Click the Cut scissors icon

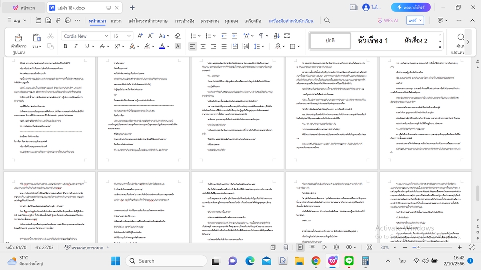click(x=50, y=36)
